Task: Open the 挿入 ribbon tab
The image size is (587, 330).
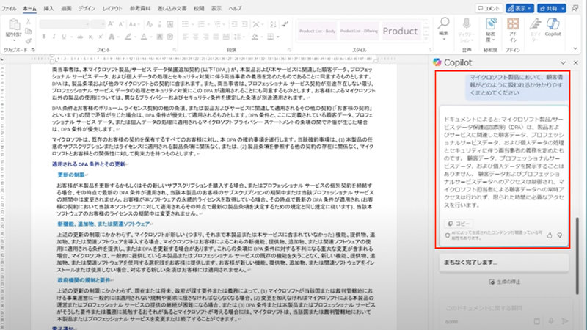Action: pyautogui.click(x=48, y=7)
